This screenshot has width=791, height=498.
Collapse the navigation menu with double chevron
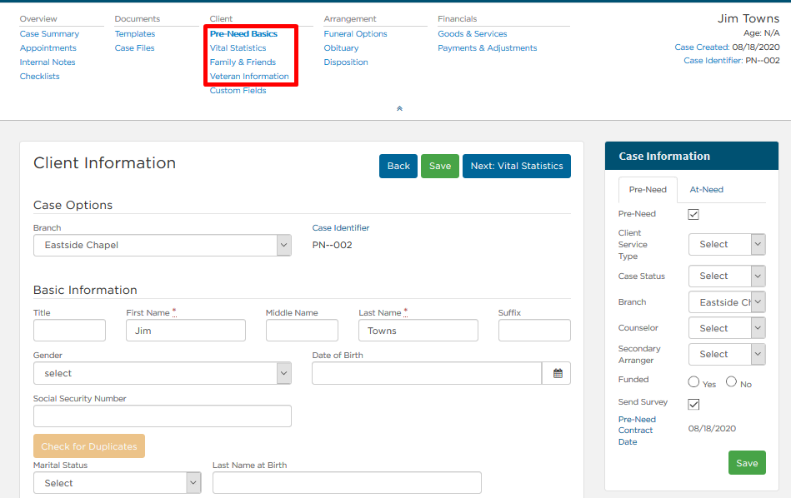click(x=399, y=108)
